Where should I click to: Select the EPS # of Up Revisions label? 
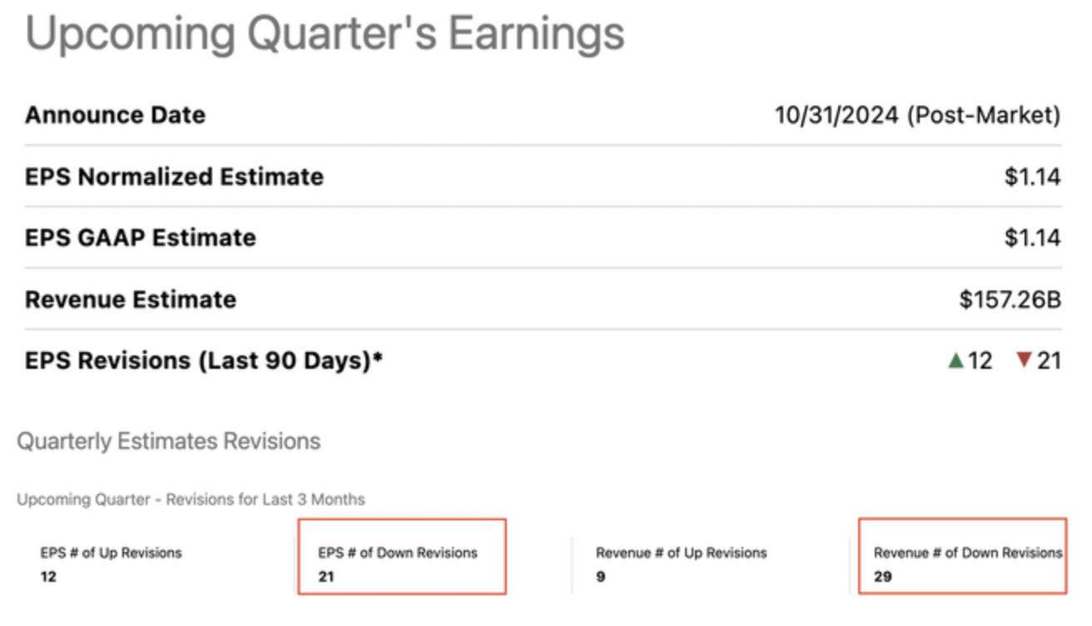pos(111,553)
